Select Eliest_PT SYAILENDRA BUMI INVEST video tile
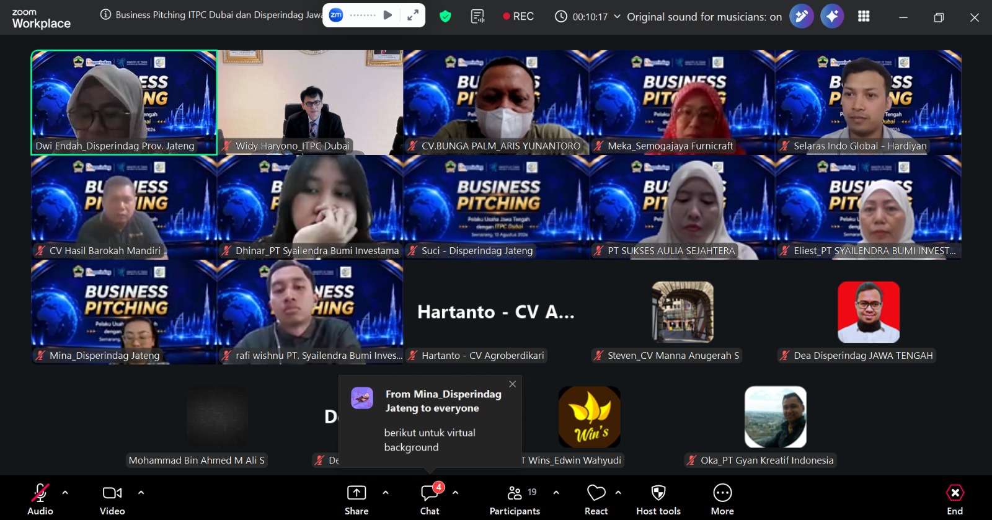The height and width of the screenshot is (520, 992). (x=868, y=207)
